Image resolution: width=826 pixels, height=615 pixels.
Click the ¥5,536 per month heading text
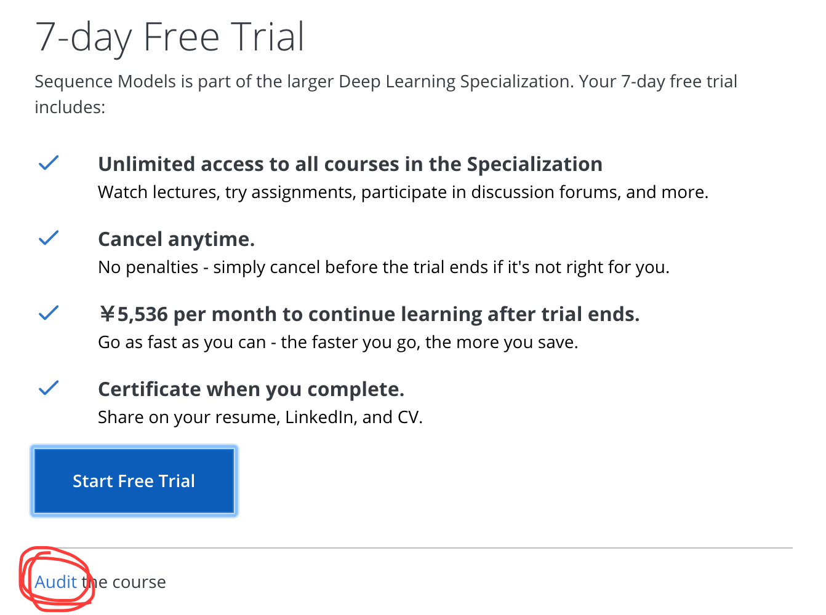[369, 314]
